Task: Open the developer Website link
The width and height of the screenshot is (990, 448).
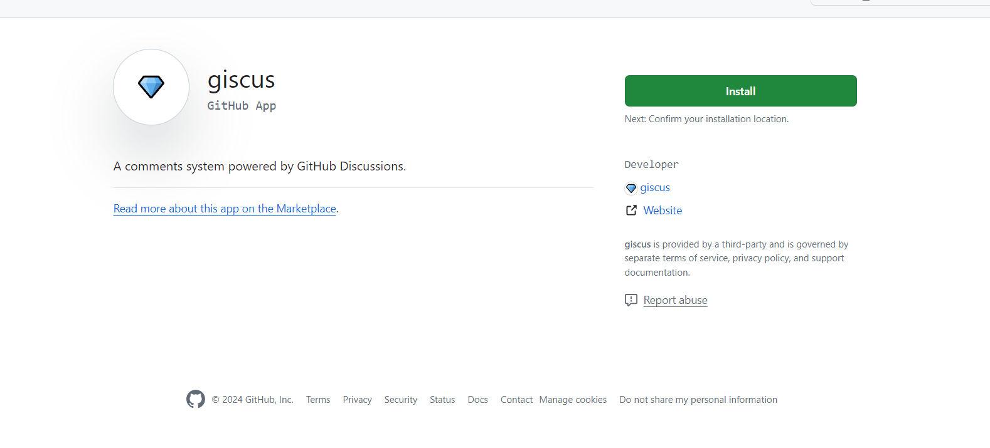Action: [663, 211]
